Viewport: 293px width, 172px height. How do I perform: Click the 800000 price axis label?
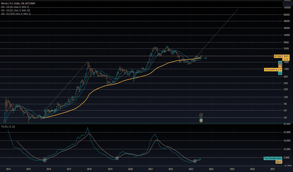click(x=287, y=15)
